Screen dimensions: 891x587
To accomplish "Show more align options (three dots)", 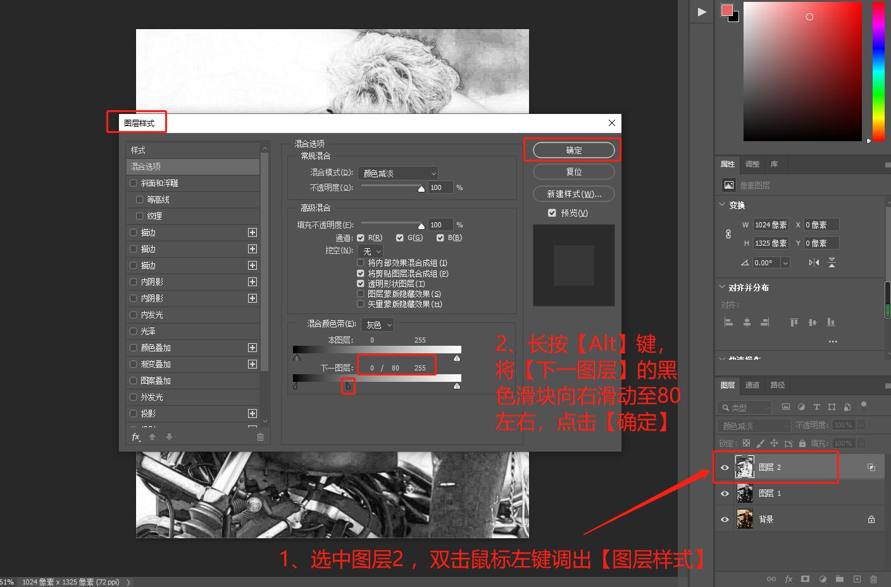I will (833, 341).
